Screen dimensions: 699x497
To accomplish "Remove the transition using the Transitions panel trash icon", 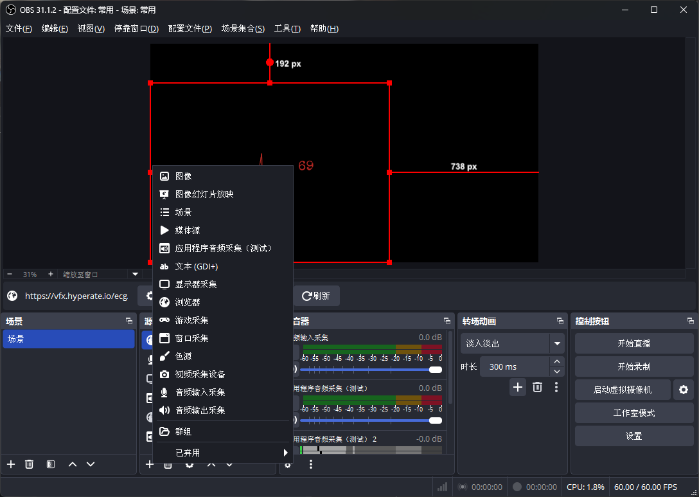I will pyautogui.click(x=538, y=387).
